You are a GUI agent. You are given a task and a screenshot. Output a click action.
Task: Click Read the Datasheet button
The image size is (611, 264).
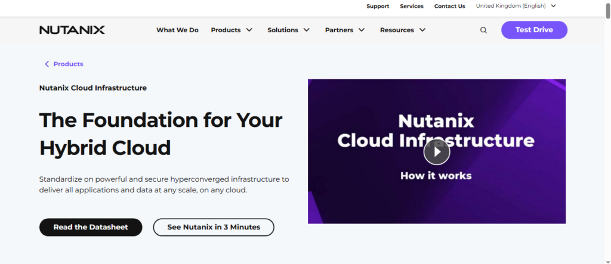pyautogui.click(x=91, y=227)
